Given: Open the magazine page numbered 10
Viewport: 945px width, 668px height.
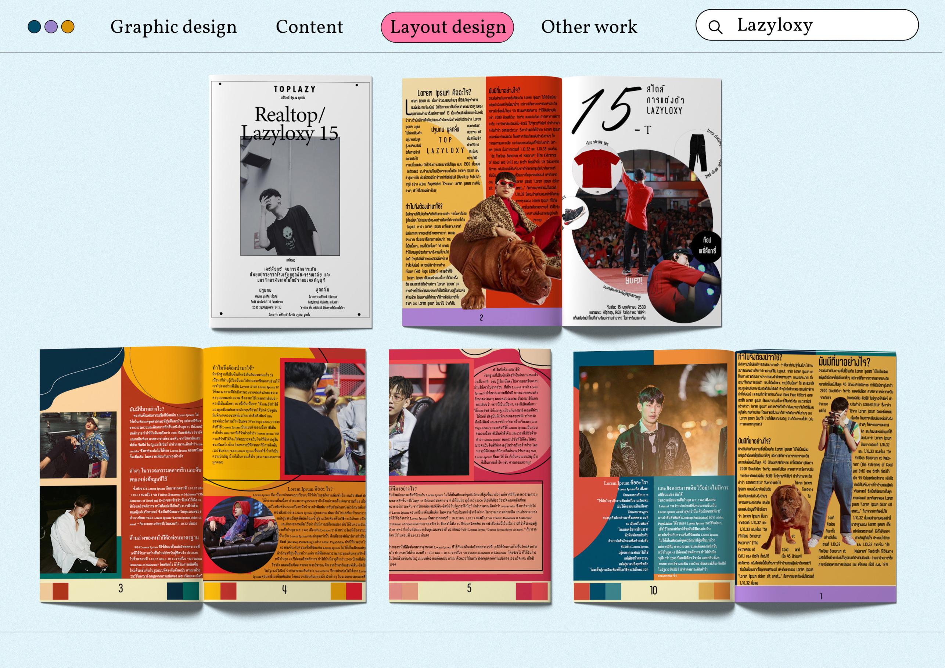Looking at the screenshot, I should (x=654, y=473).
